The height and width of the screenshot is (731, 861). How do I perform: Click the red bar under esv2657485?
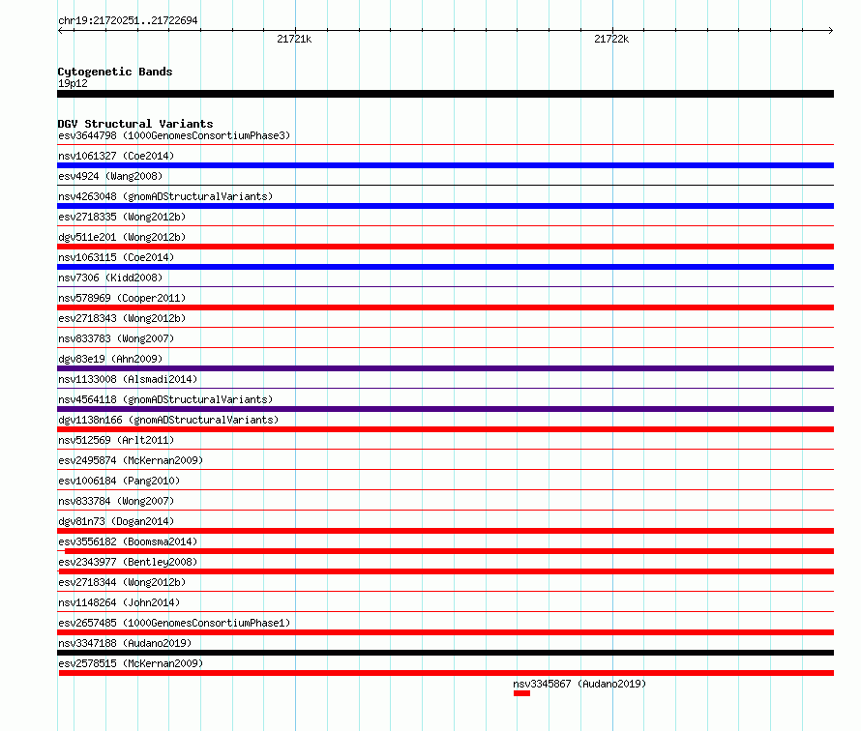pos(445,632)
